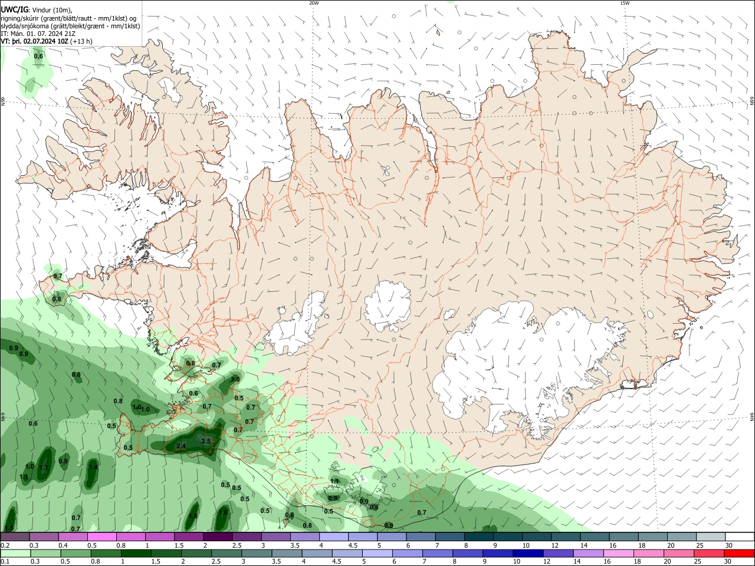
Task: Click the crimson swatch between 25 and 30
Action: tap(709, 553)
